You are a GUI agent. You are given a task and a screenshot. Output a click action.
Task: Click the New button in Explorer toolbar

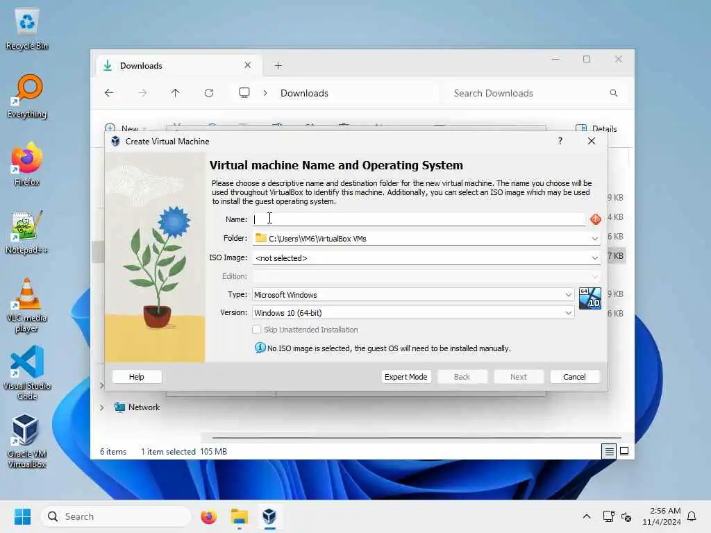(125, 128)
